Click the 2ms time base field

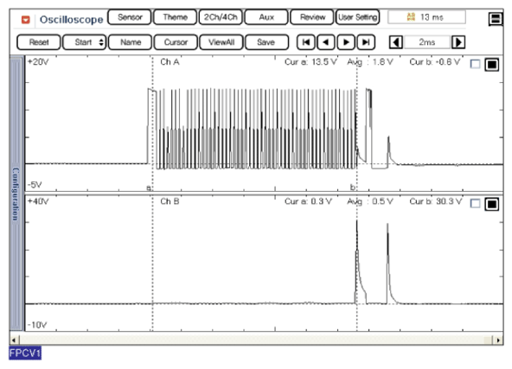426,42
